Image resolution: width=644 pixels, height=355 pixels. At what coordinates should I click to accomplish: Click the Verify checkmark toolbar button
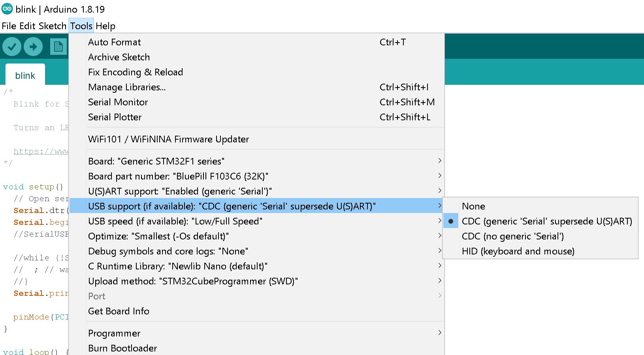pos(12,47)
